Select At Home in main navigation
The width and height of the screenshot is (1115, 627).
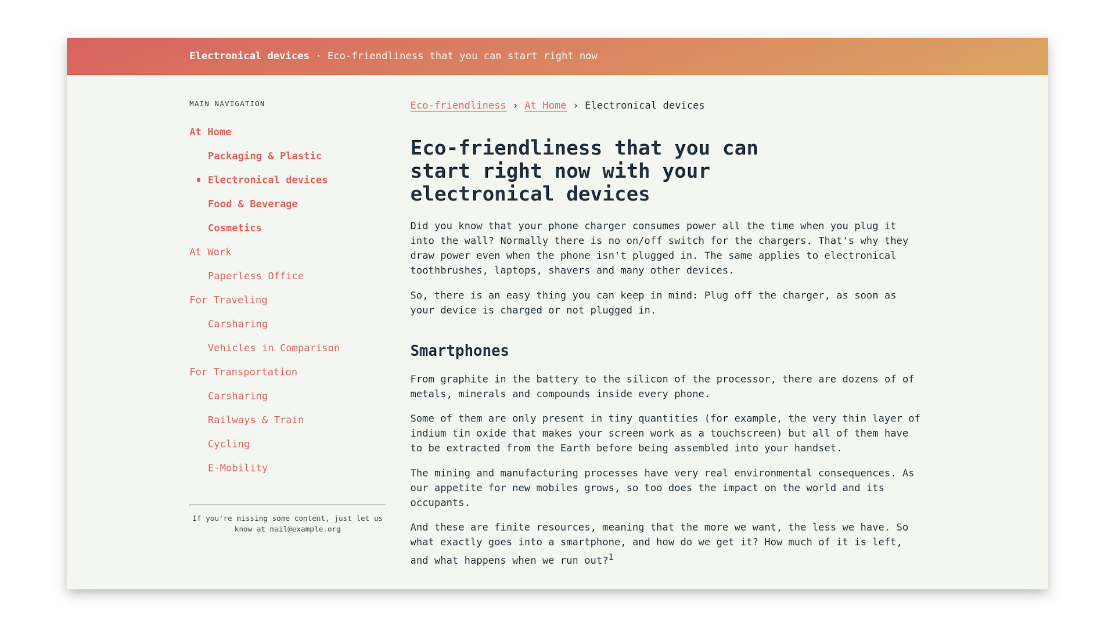coord(210,132)
